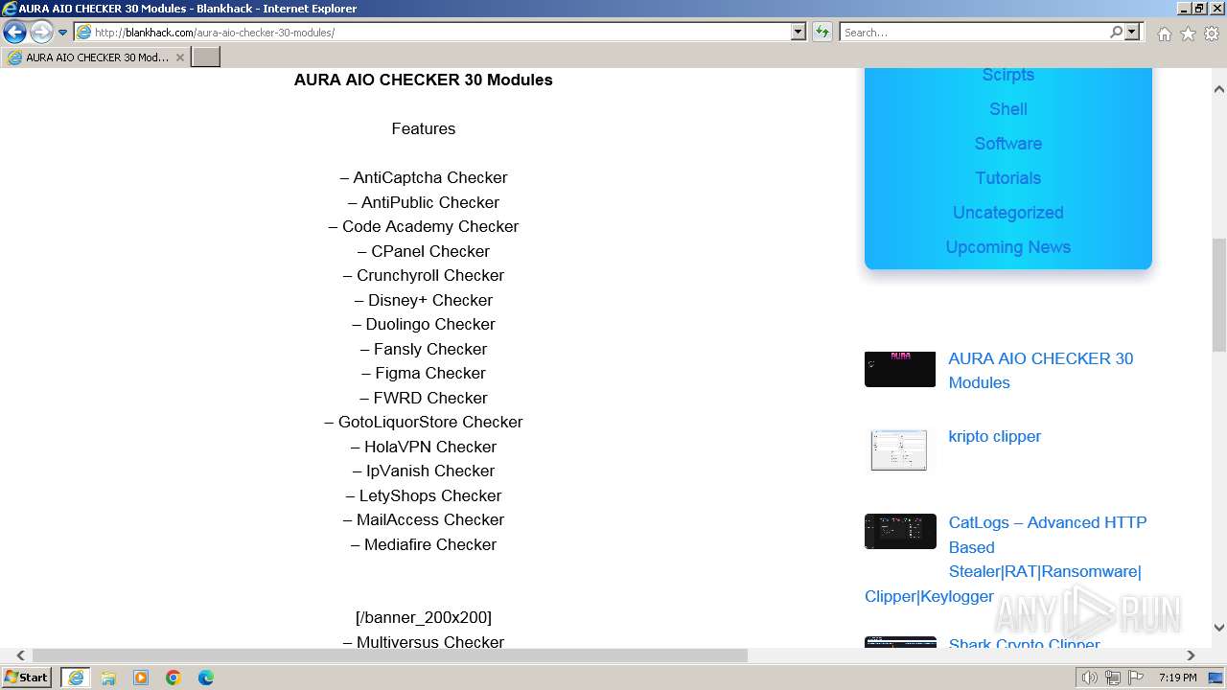Open the Shell category link
This screenshot has height=690, width=1227.
pyautogui.click(x=1007, y=109)
